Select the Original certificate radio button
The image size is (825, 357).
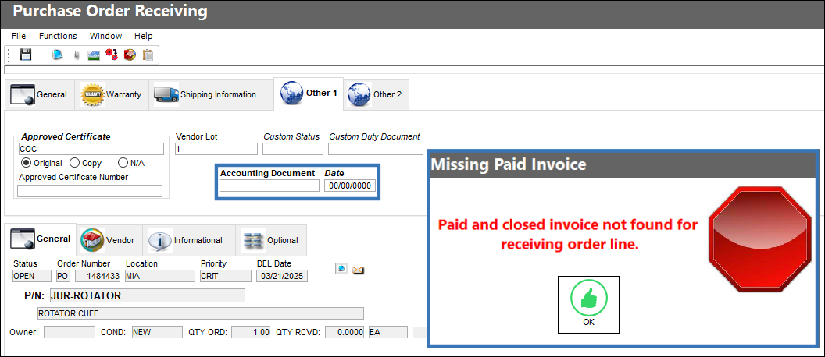[x=25, y=163]
